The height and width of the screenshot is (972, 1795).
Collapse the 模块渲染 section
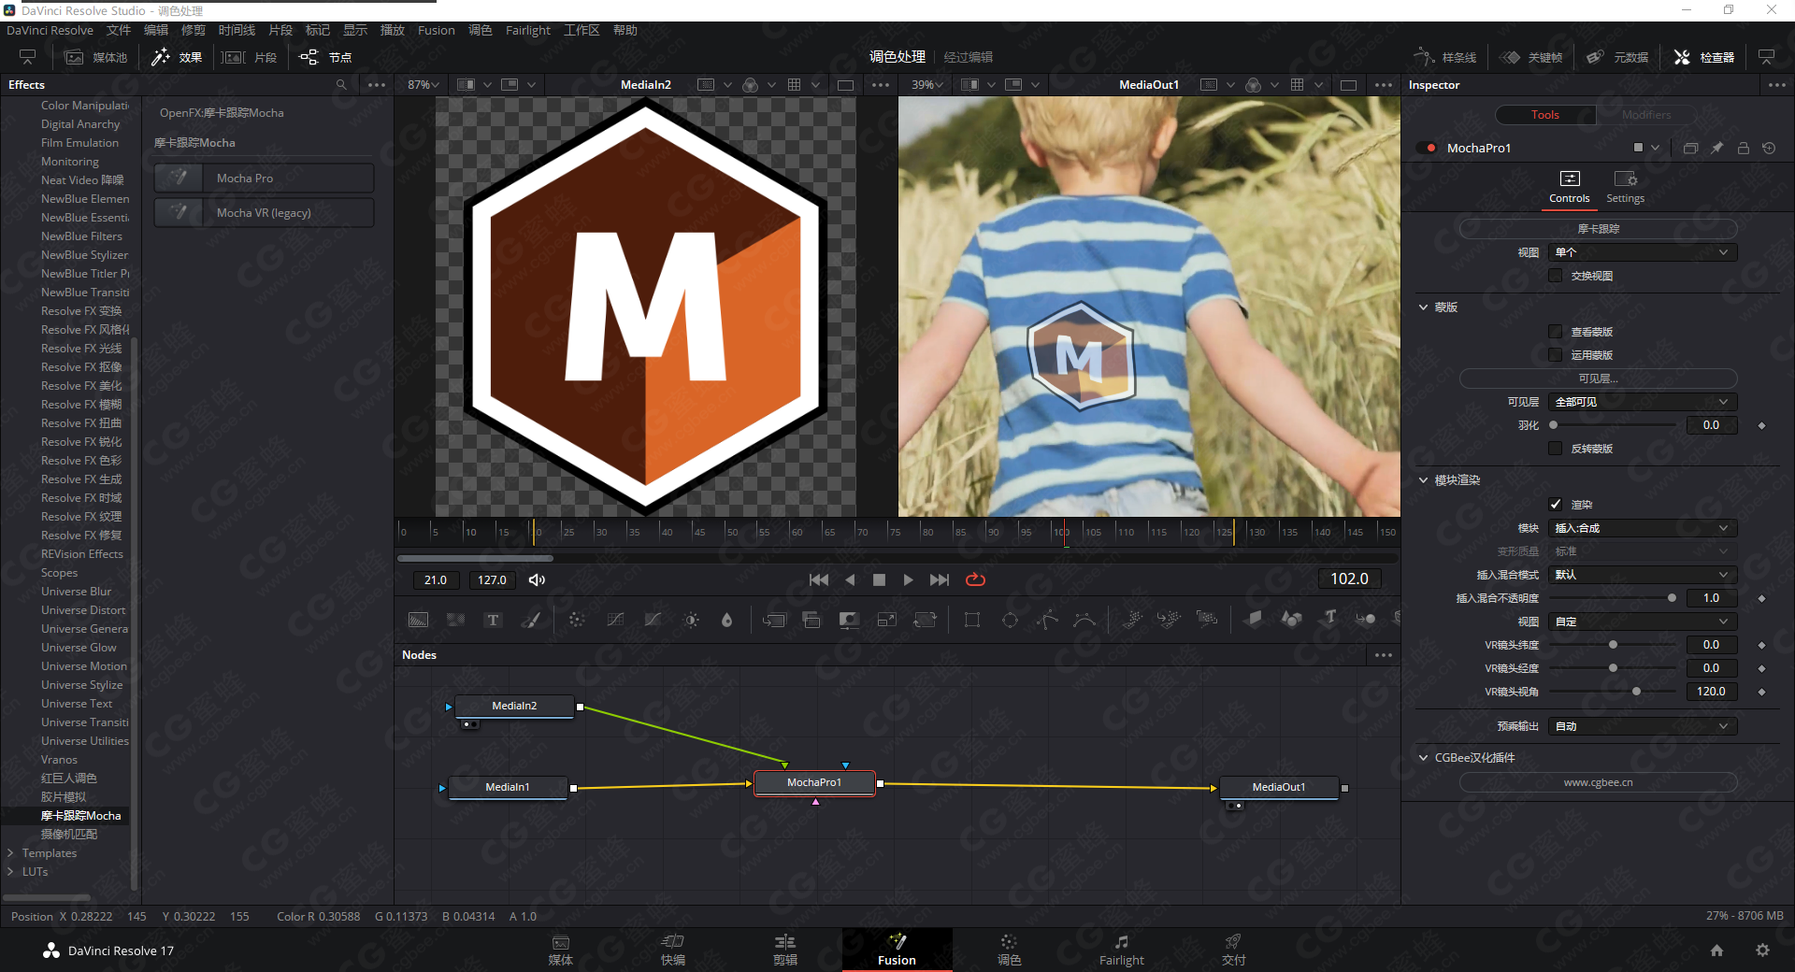pos(1424,480)
